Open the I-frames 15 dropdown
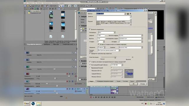 click(104, 42)
